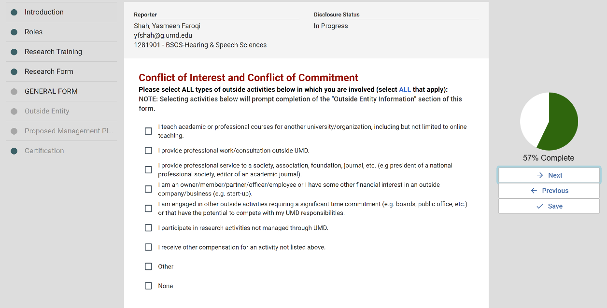Save the disclosure form

[x=549, y=206]
